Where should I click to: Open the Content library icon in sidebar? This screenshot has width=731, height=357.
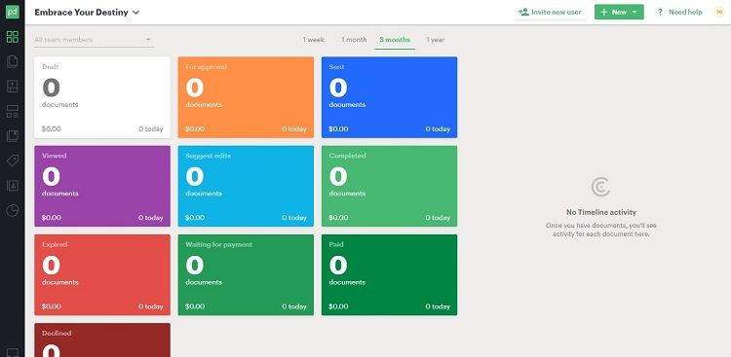(13, 136)
